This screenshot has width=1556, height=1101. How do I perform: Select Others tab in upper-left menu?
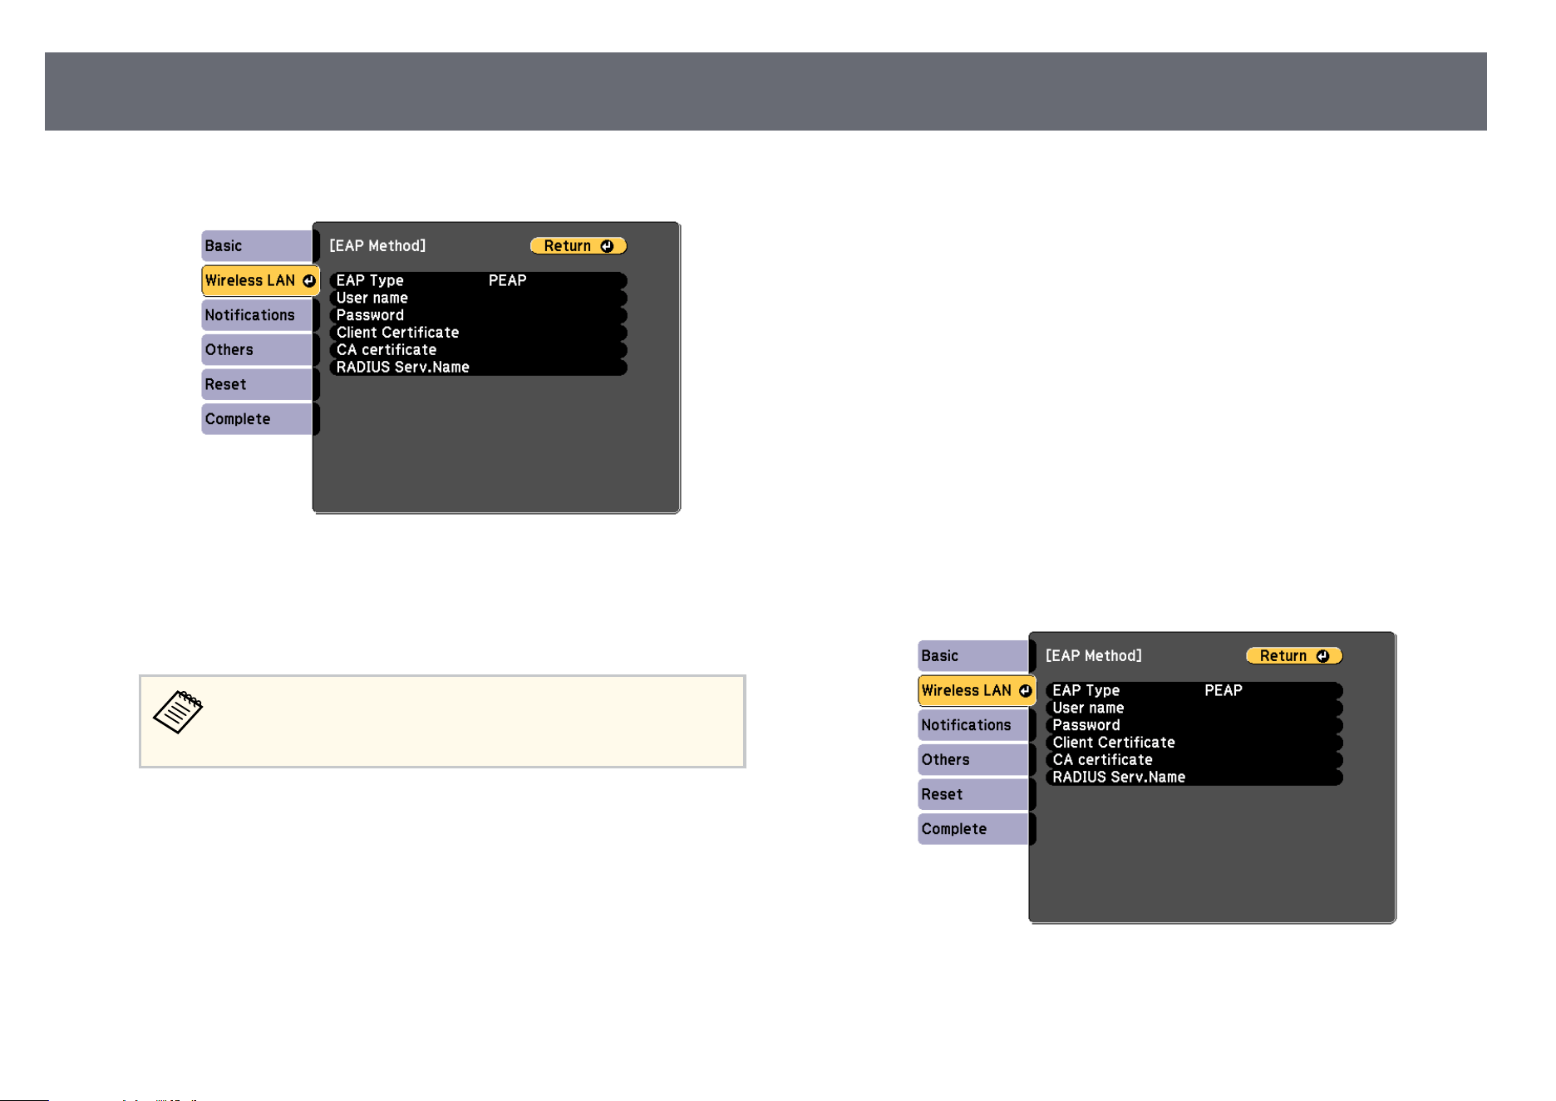point(257,350)
